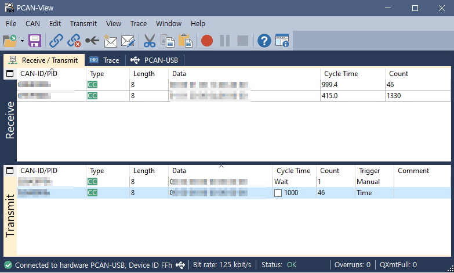454x273 pixels.
Task: Click the Transmit CAN-ID/PID column header
Action: 52,171
